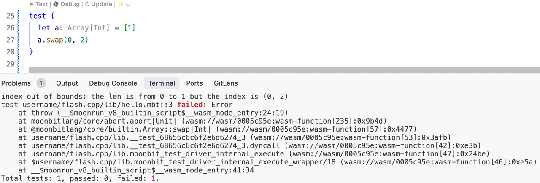Open the Ports tab
This screenshot has height=183, width=540.
click(x=194, y=83)
